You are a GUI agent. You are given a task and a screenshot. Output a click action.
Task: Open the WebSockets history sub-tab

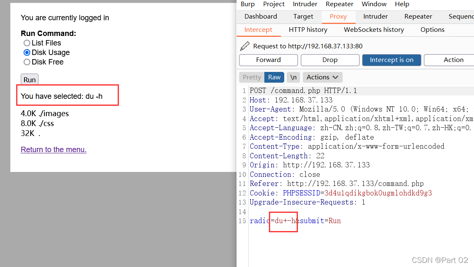click(x=374, y=30)
